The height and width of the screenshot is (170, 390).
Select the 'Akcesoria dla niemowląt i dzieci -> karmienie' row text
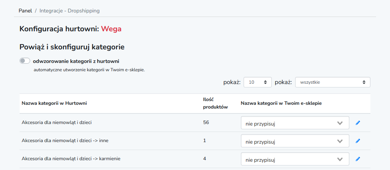71,158
